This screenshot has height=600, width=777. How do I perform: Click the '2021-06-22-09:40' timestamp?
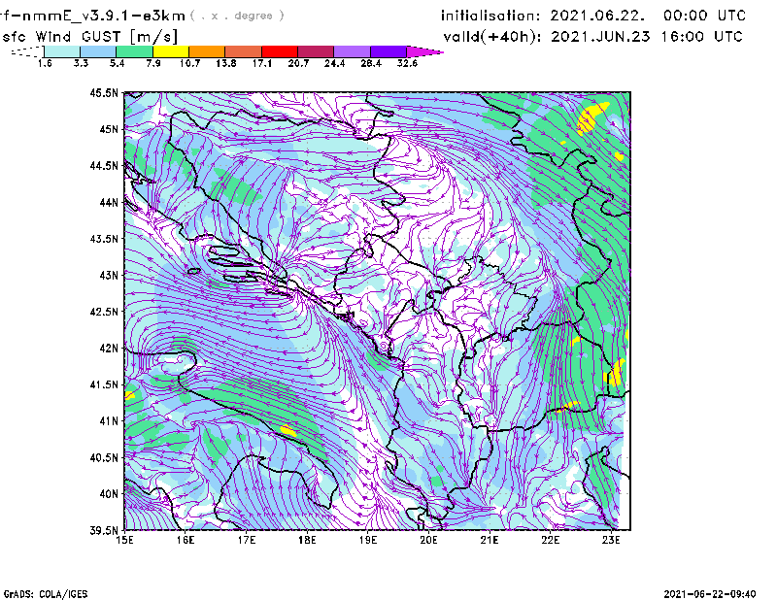pos(710,594)
